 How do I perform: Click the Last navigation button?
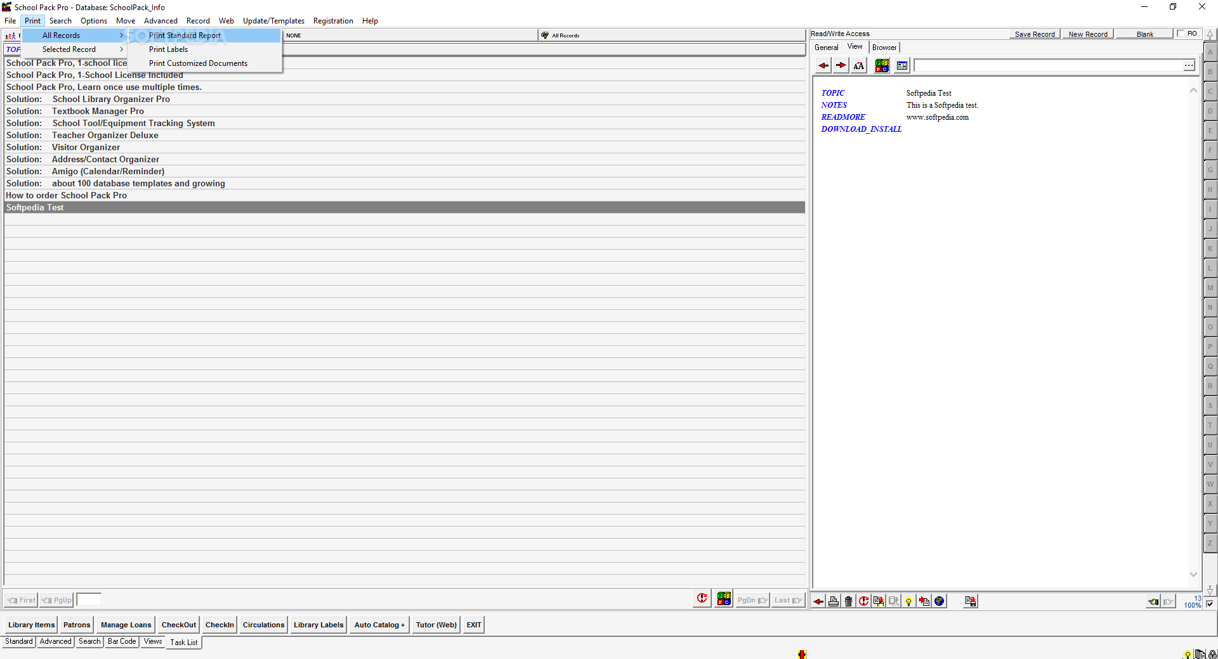789,600
